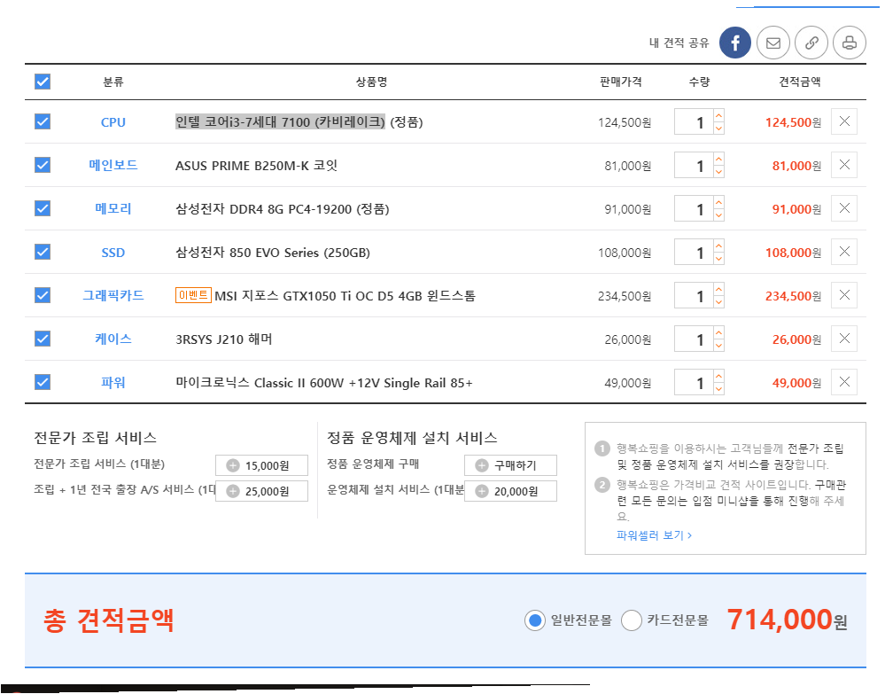Increase 메인보드 quantity with up arrow
This screenshot has width=885, height=694.
click(x=718, y=160)
